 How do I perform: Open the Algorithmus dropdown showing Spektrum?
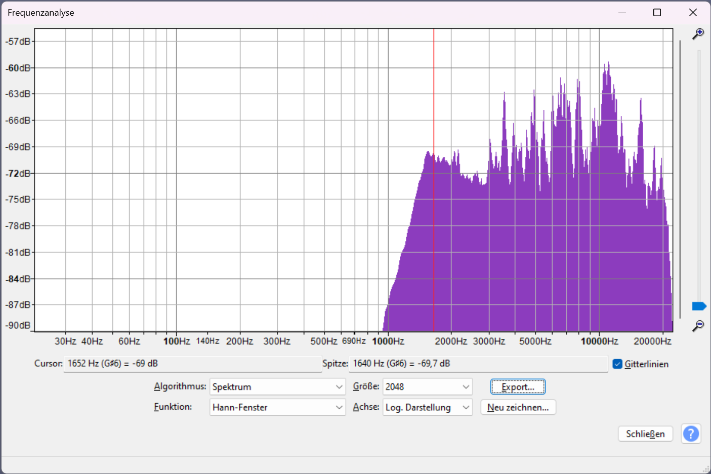click(277, 387)
